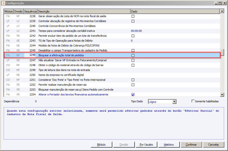Select row Modelo de Nota de Débito
Screen dimensions: 228x151
coord(112,46)
